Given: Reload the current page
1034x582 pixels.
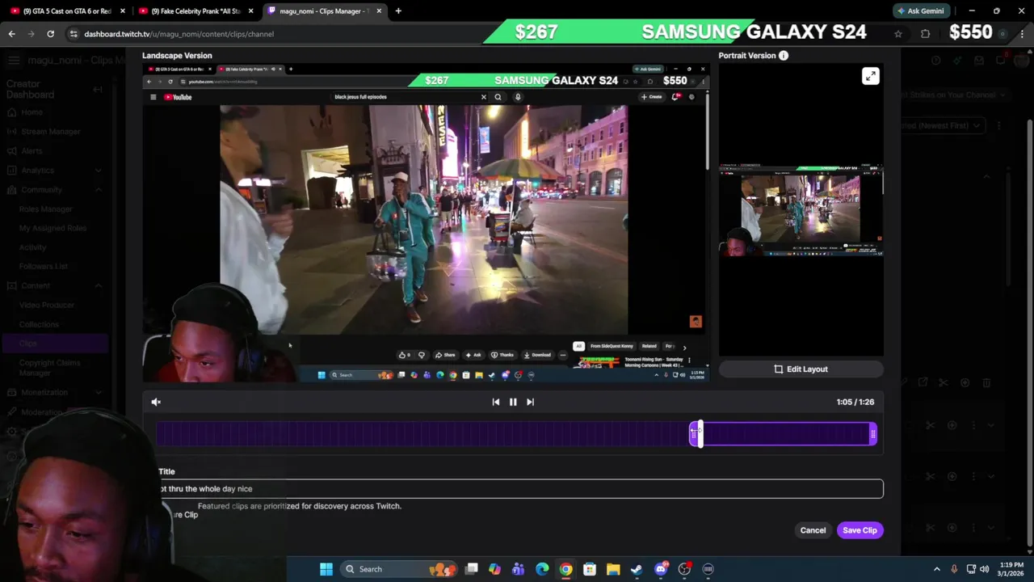Looking at the screenshot, I should pos(50,34).
